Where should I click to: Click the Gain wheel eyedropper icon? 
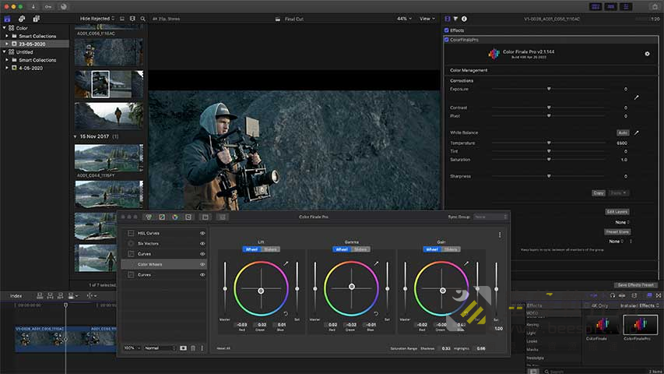tap(466, 263)
